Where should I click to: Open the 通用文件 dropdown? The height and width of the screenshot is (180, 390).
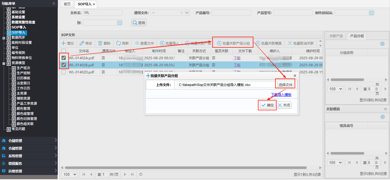click(x=187, y=13)
